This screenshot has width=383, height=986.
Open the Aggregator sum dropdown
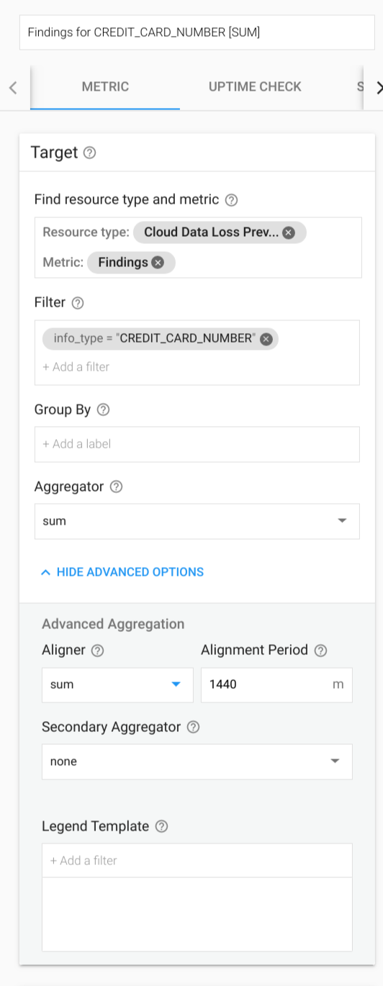(x=197, y=521)
